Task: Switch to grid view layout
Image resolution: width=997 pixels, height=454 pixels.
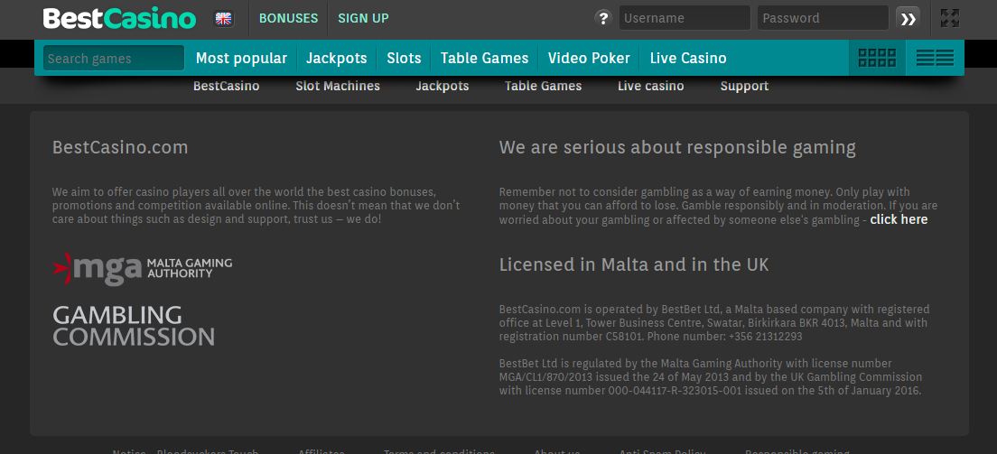Action: click(x=877, y=58)
